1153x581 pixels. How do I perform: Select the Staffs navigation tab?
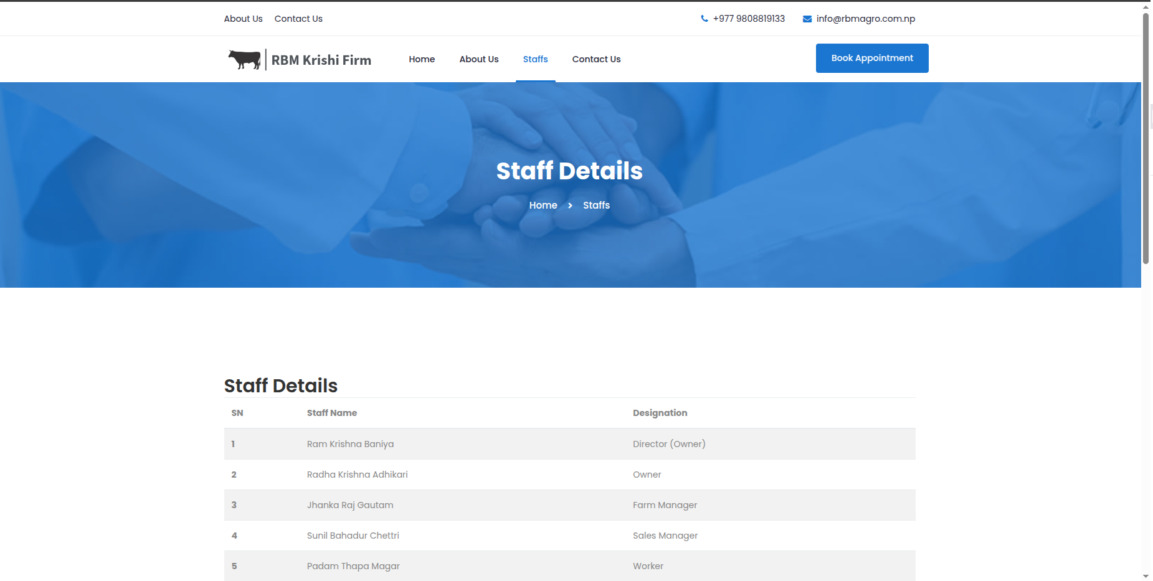[x=535, y=59]
